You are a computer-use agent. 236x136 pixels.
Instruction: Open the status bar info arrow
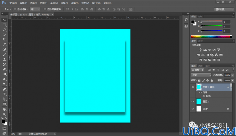click(x=55, y=134)
